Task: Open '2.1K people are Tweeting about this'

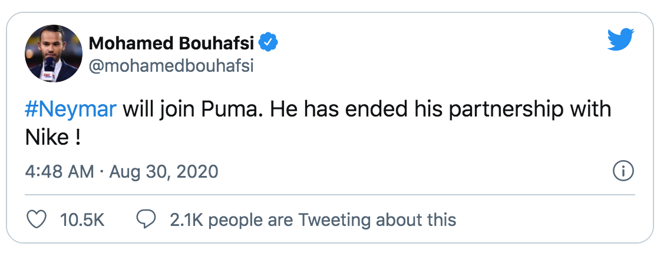Action: (312, 221)
